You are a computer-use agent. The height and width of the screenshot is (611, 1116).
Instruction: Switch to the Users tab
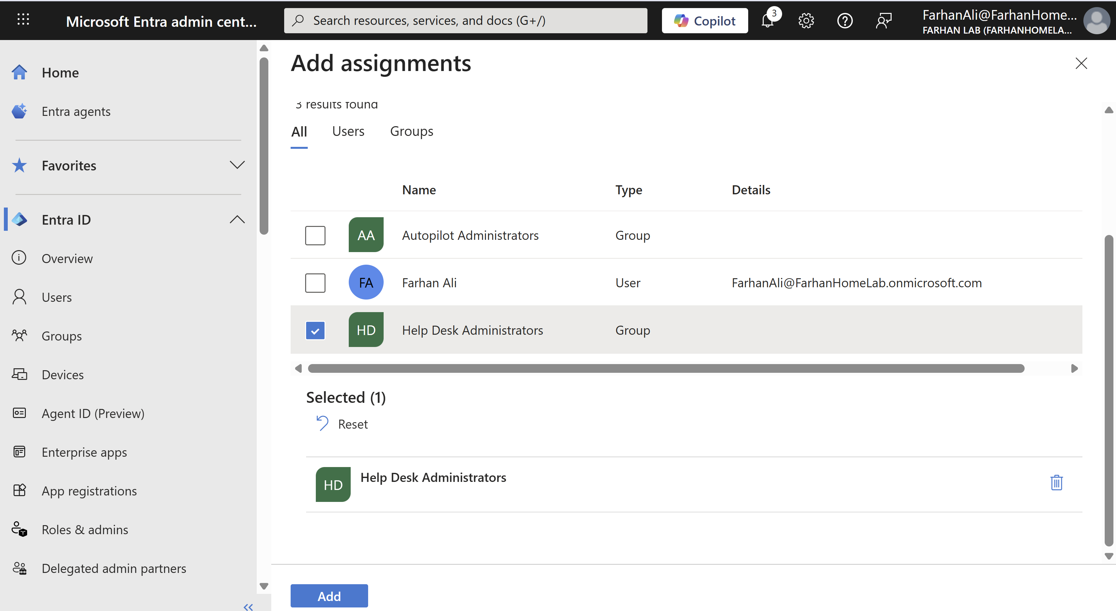click(x=348, y=131)
